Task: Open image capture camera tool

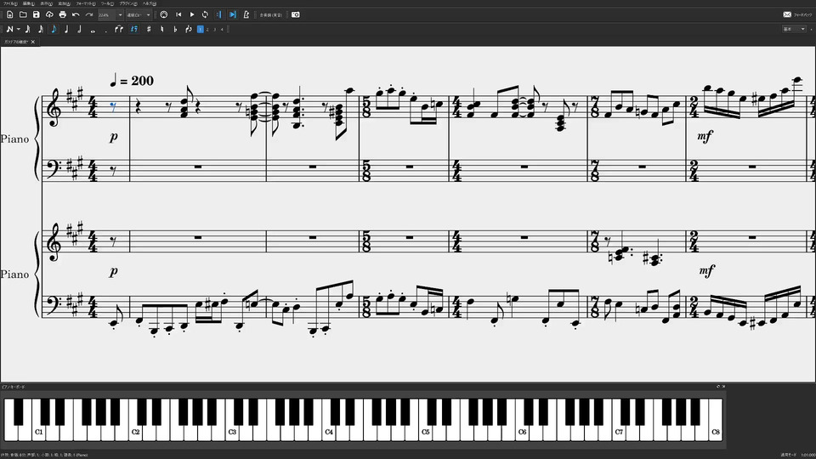Action: (x=296, y=14)
